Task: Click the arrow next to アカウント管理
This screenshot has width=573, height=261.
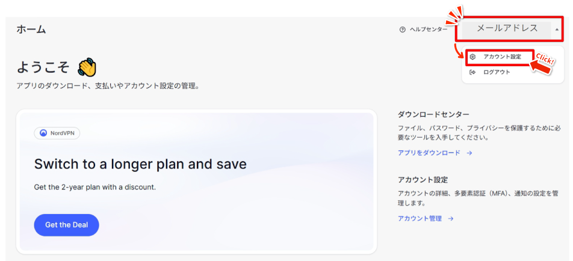Action: (x=450, y=219)
